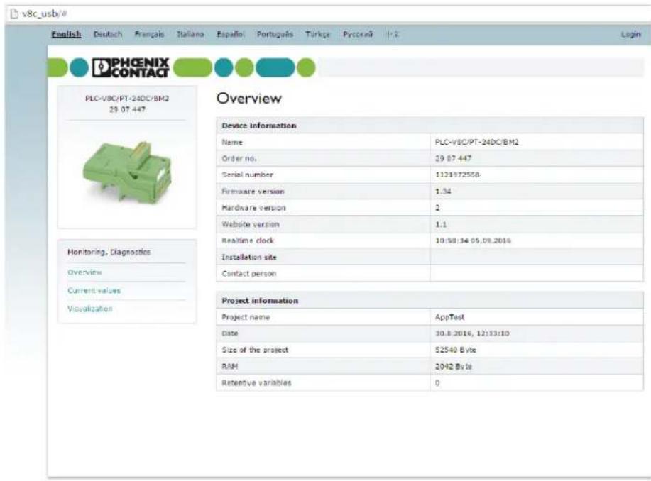This screenshot has height=481, width=651.
Task: Click the empty Contact person value cell
Action: (x=537, y=273)
